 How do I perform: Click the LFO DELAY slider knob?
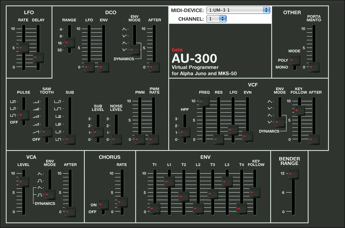click(38, 58)
